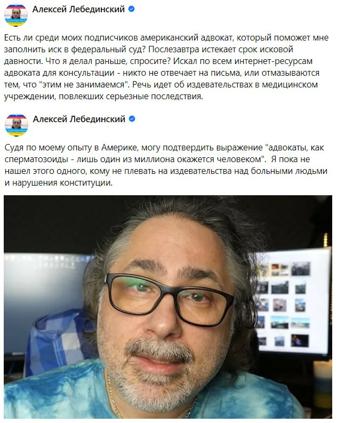Image resolution: width=337 pixels, height=423 pixels.
Task: Open the second post's profile avatar
Action: 17,125
